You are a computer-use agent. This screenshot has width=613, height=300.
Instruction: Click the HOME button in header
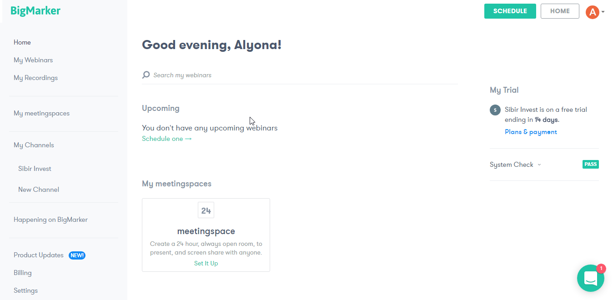click(560, 11)
